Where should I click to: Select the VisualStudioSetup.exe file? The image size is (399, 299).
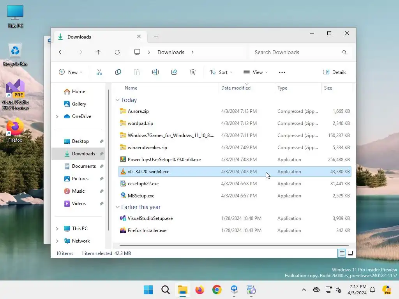click(x=235, y=218)
